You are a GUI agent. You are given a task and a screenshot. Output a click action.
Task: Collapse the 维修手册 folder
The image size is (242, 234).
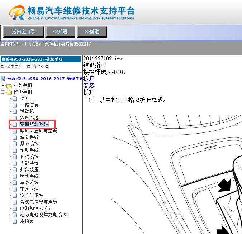3,92
